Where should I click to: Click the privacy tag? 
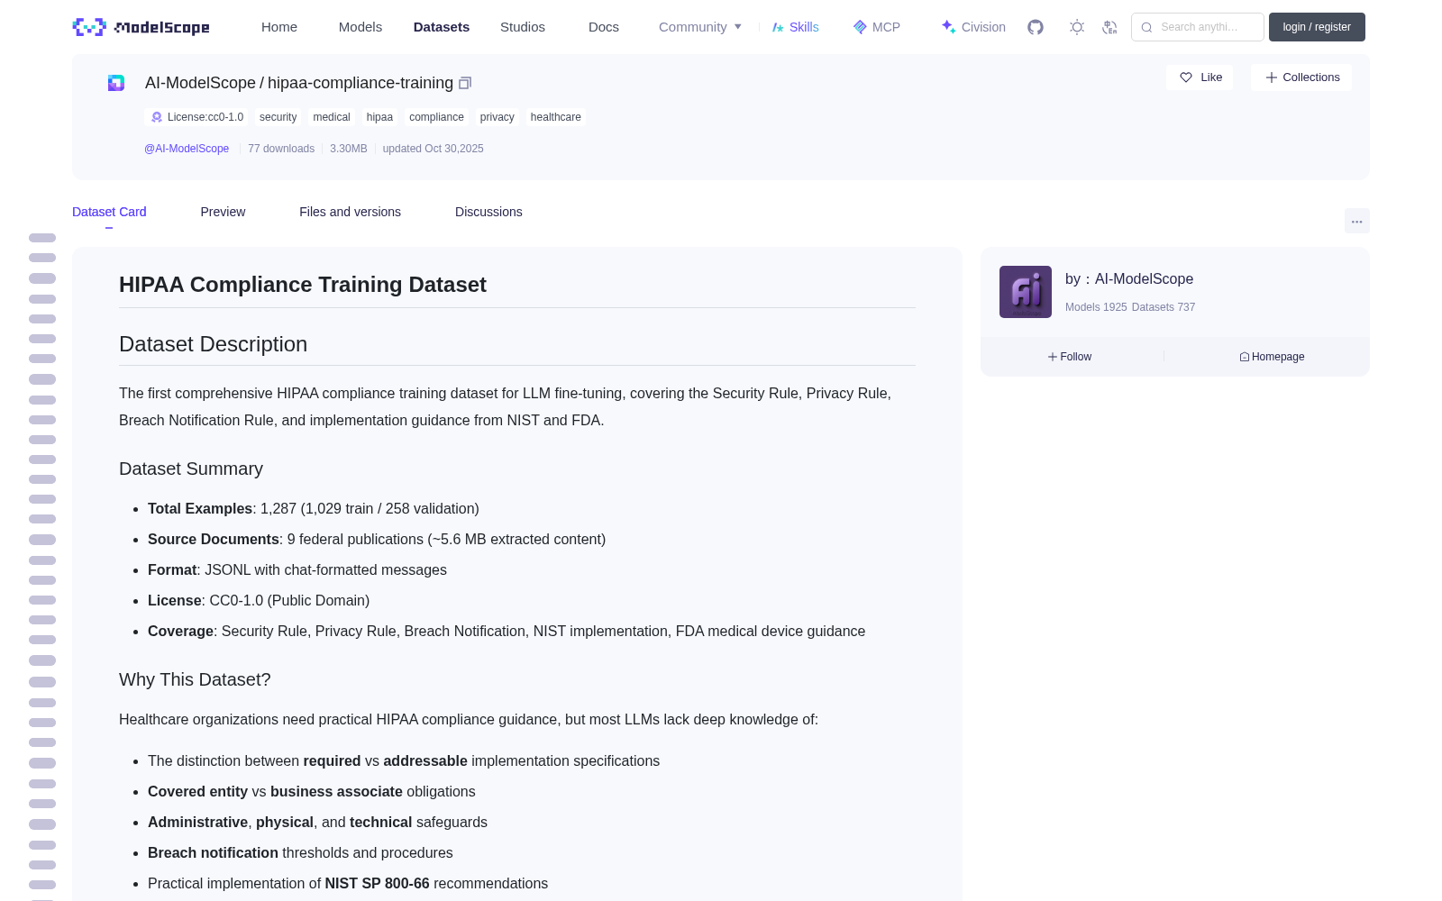497,117
